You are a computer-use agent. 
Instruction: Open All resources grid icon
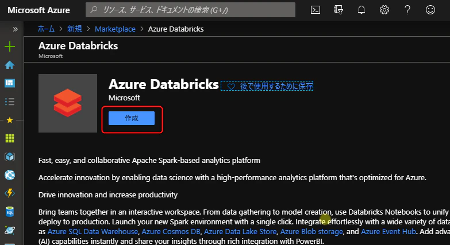coord(10,138)
